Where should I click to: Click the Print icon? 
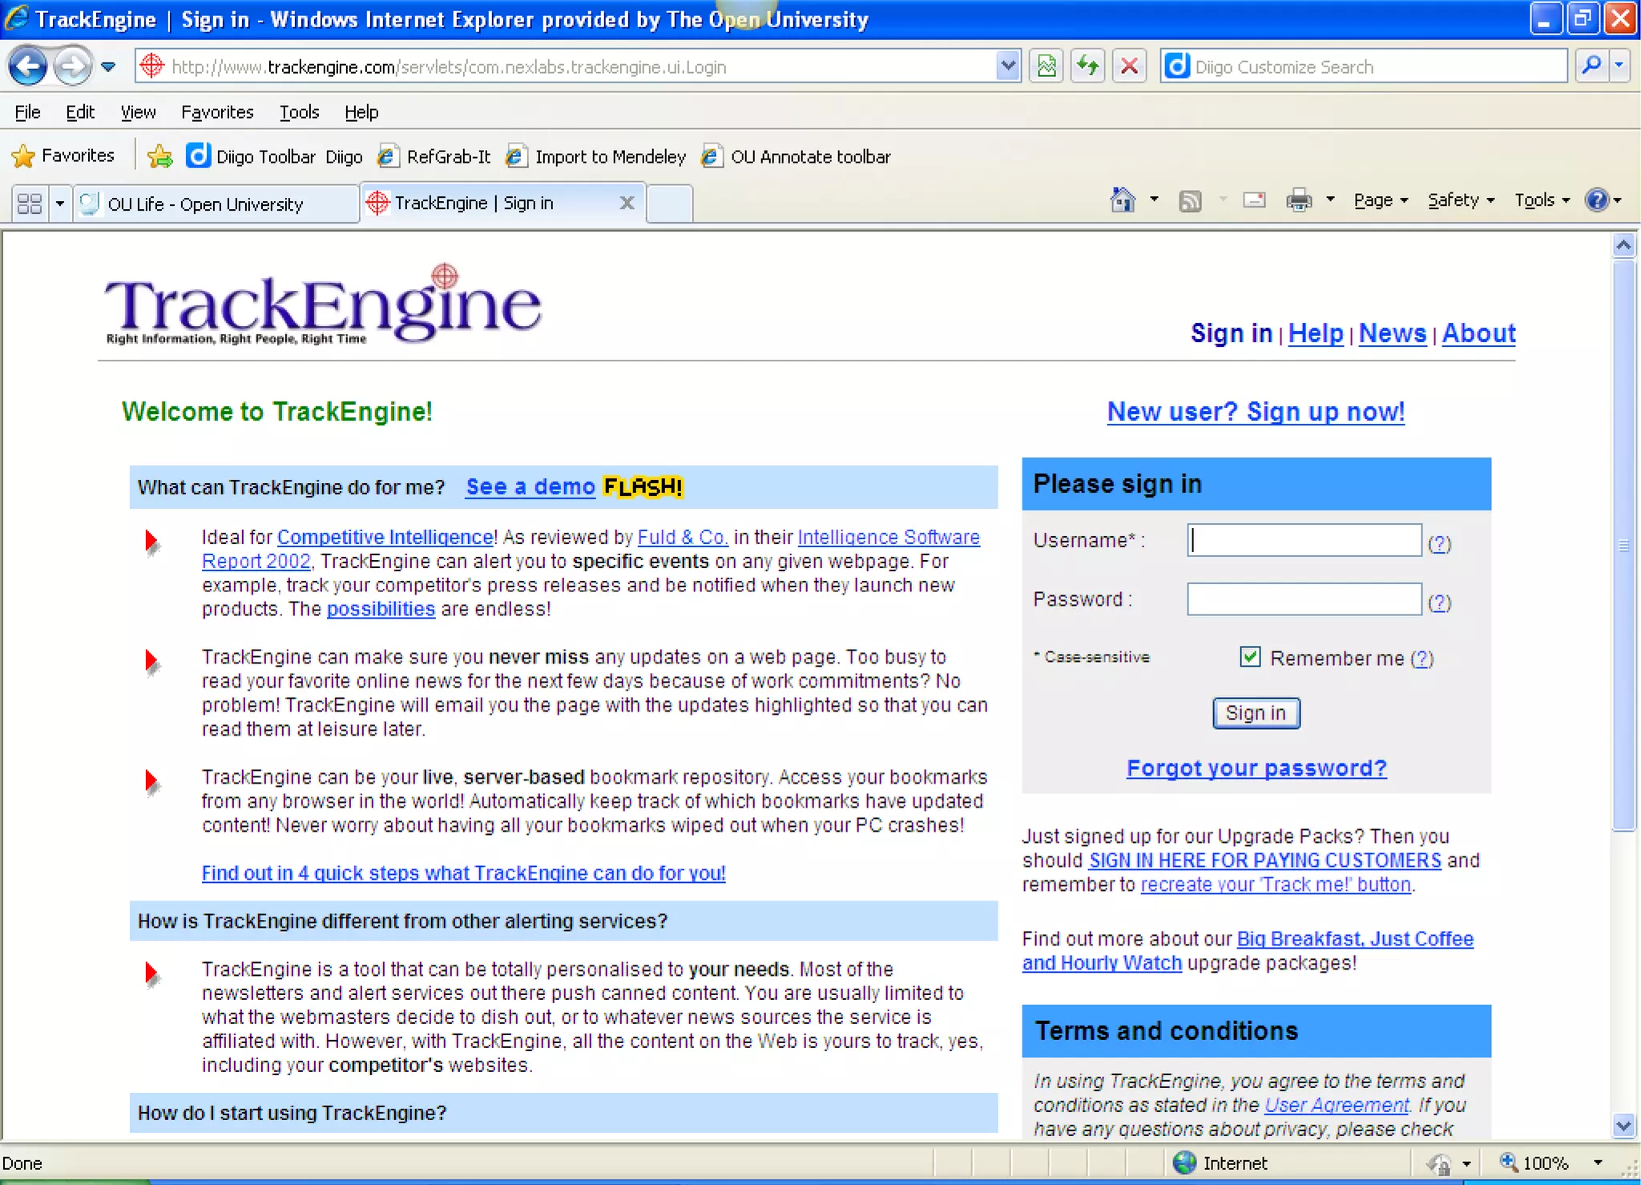tap(1298, 200)
